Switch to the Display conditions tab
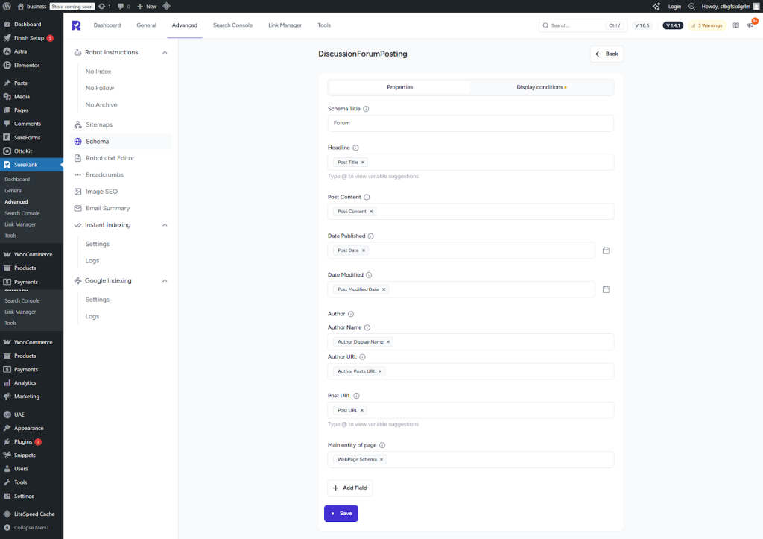The image size is (763, 539). pos(541,87)
